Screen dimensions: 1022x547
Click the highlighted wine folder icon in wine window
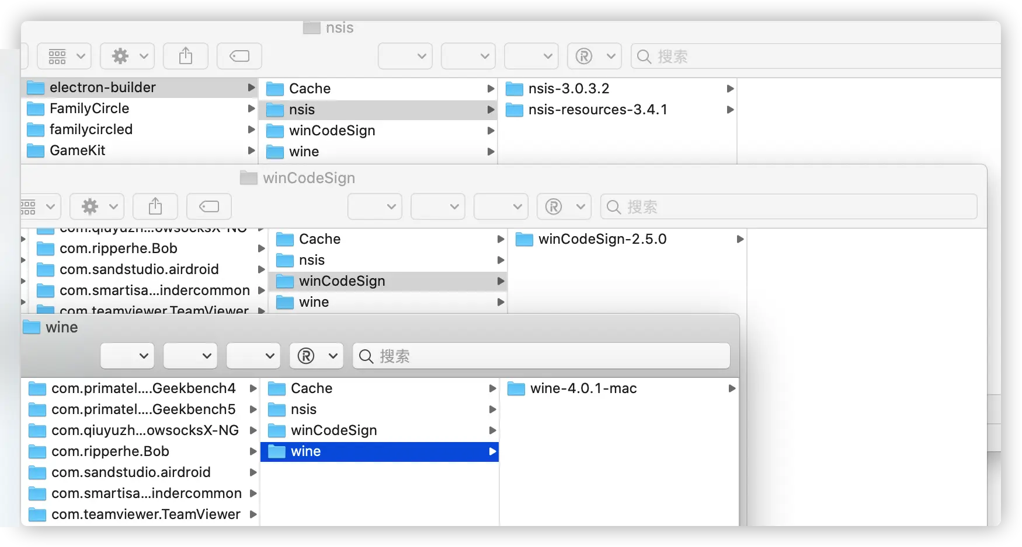pos(277,451)
